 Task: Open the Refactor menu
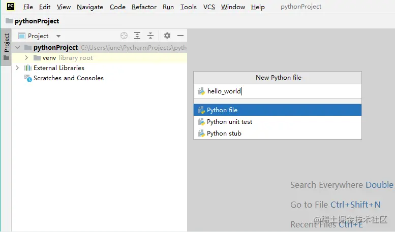(x=144, y=7)
